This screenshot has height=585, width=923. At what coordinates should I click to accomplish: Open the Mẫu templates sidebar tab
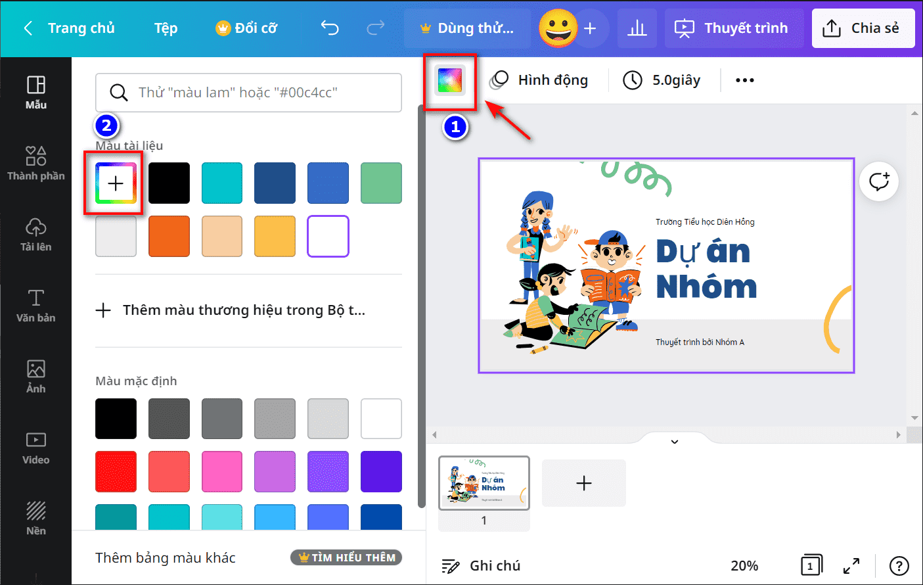tap(35, 93)
